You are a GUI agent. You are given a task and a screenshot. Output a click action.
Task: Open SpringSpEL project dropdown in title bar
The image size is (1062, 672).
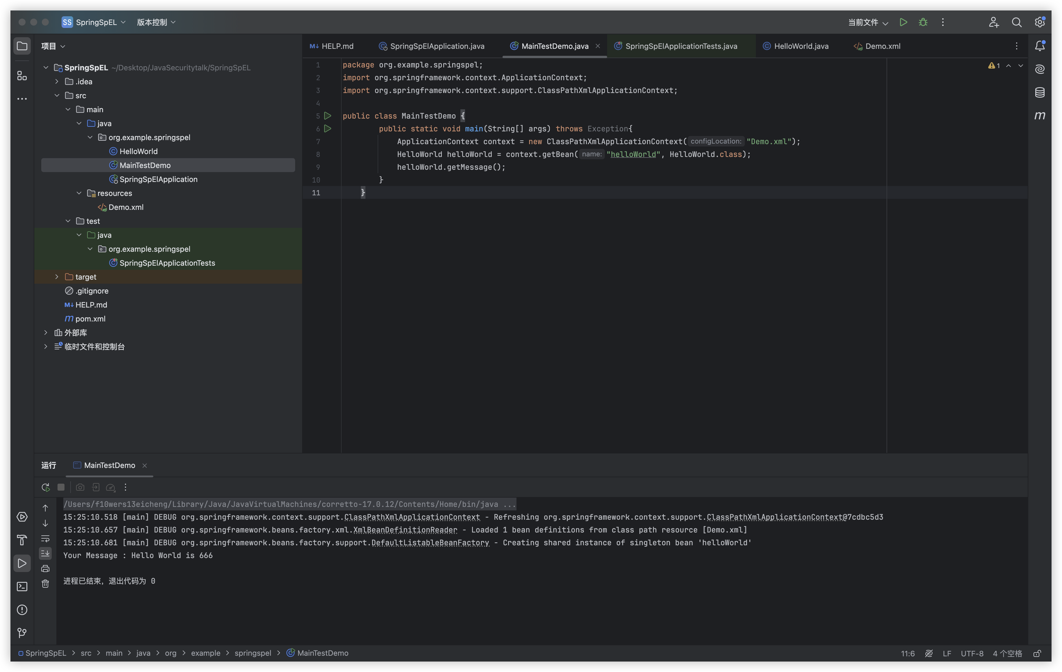[94, 22]
